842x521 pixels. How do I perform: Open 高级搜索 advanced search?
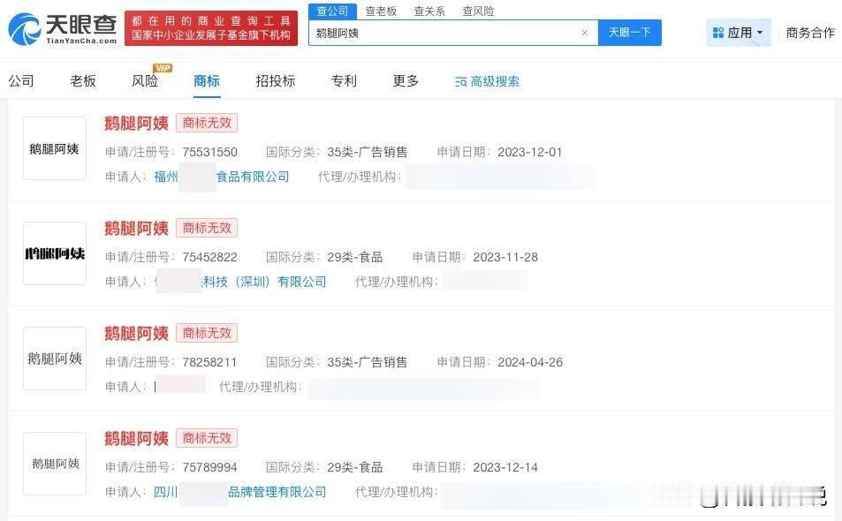tap(487, 81)
